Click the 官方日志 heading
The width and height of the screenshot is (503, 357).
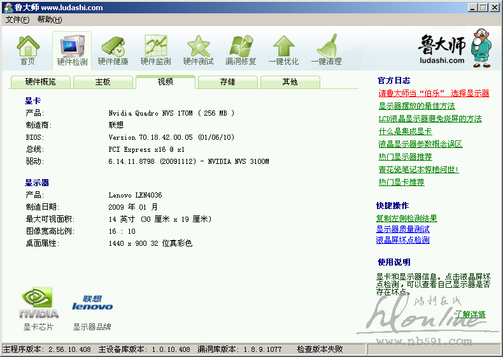pos(394,81)
